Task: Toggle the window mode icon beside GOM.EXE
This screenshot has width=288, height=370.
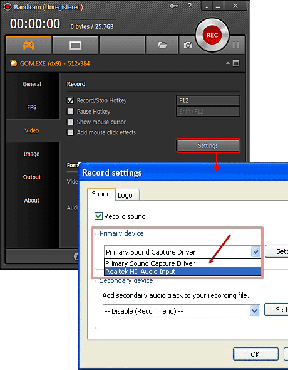Action: (236, 63)
